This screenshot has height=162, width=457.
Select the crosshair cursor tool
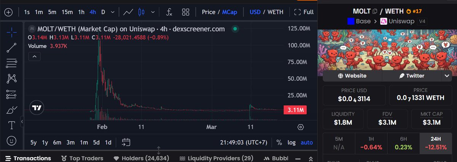coord(12,32)
